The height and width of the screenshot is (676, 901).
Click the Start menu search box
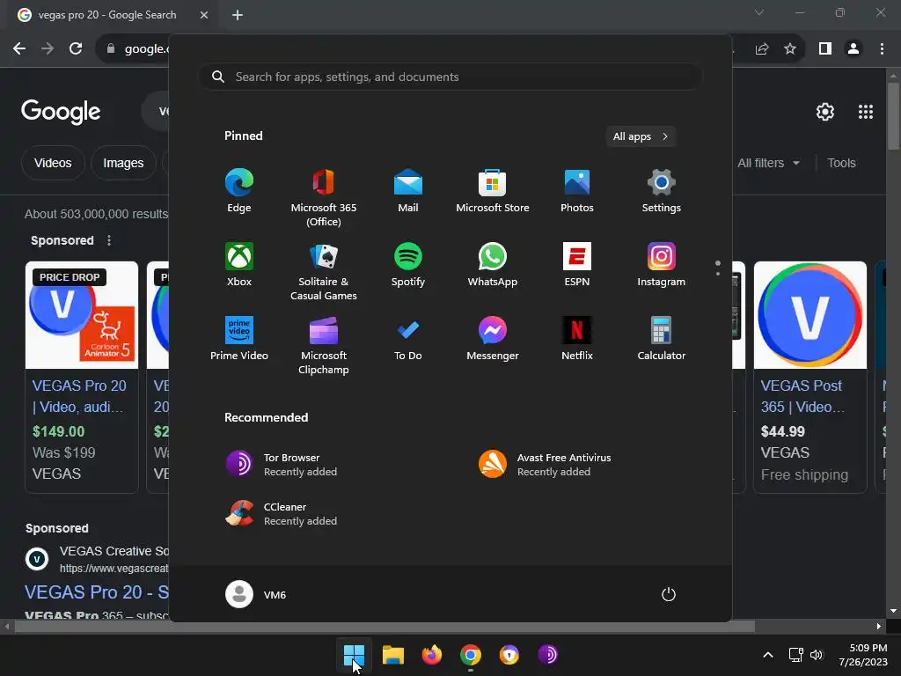[450, 77]
